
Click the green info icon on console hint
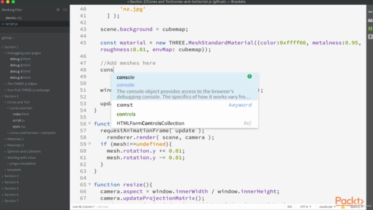(x=249, y=76)
